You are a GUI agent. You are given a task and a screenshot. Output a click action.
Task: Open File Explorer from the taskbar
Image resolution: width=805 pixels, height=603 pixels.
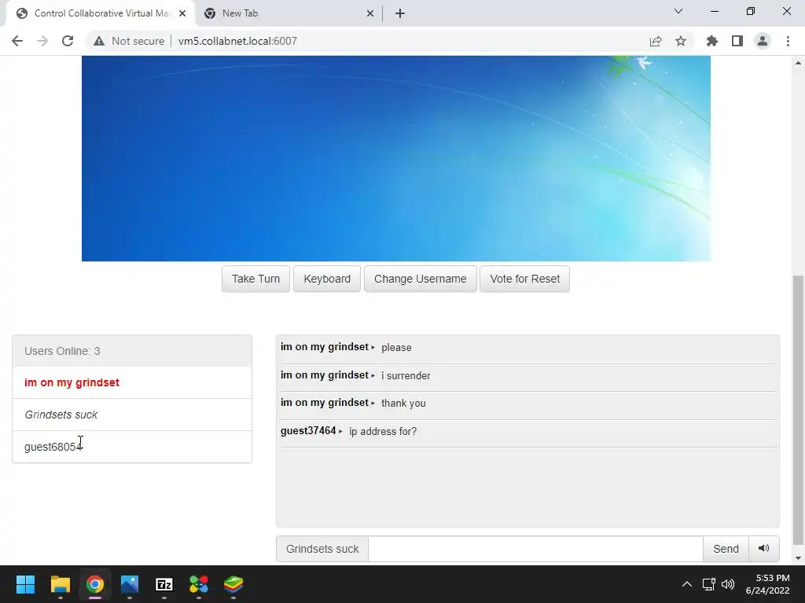[x=60, y=584]
